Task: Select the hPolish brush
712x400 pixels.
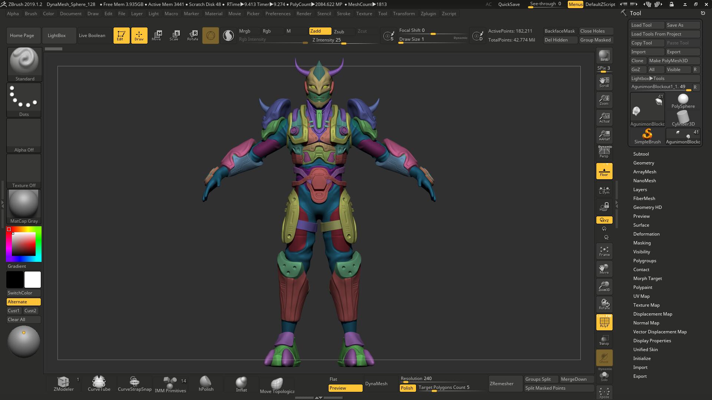Action: click(x=206, y=384)
